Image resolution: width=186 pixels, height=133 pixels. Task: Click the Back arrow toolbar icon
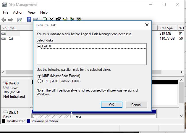coord(4,20)
